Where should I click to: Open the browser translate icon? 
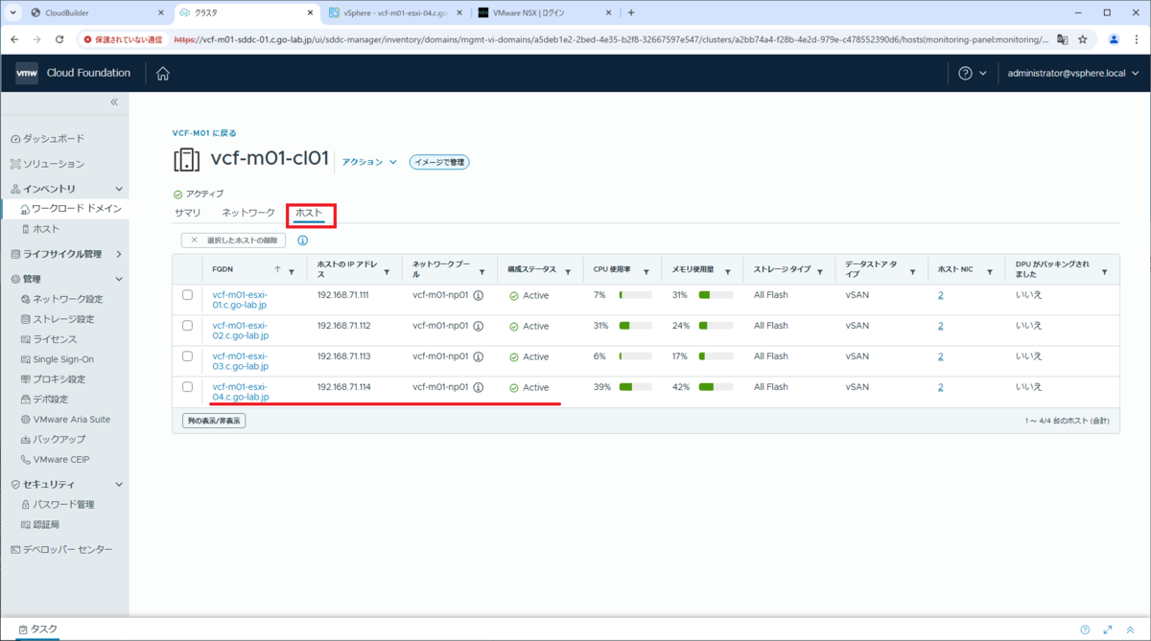[x=1063, y=39]
